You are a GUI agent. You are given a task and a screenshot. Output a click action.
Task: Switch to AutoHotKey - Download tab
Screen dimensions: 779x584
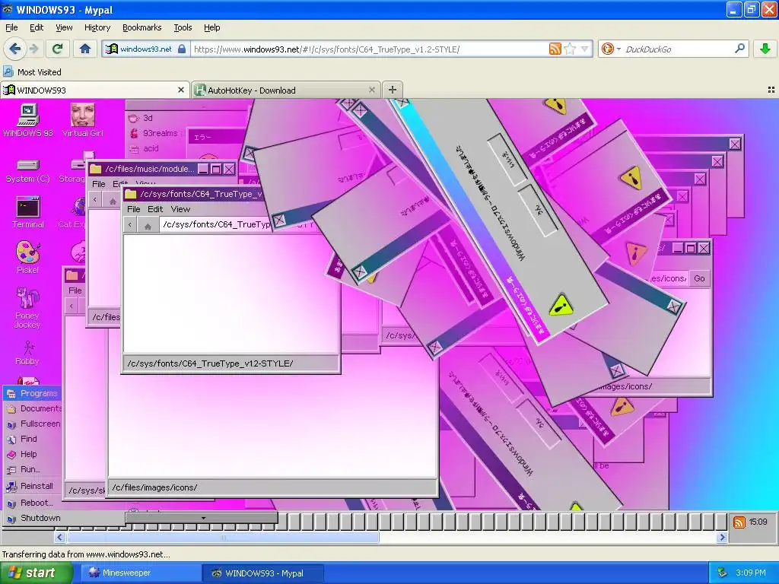[x=286, y=90]
